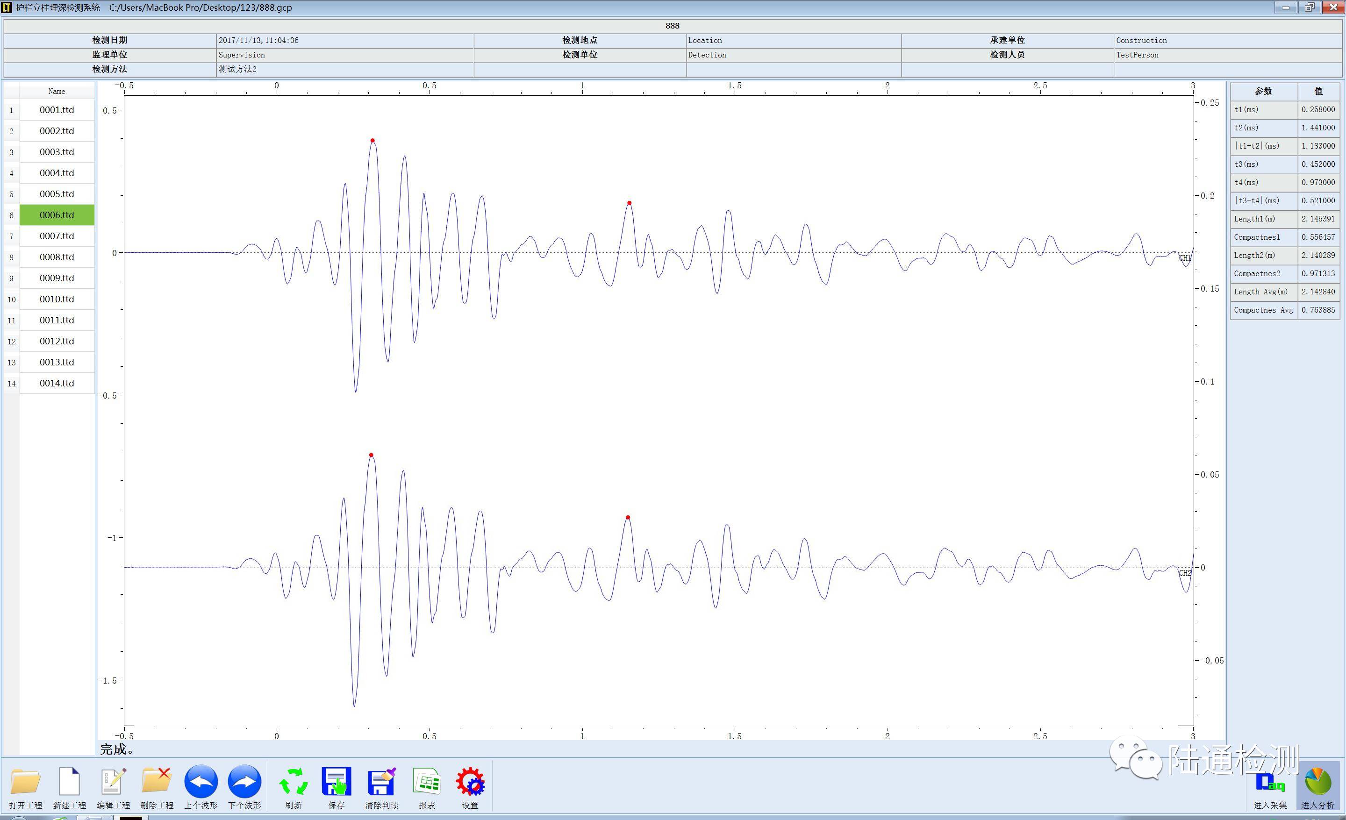
Task: Clear interpretation with the 清除判读 icon
Action: tap(381, 782)
